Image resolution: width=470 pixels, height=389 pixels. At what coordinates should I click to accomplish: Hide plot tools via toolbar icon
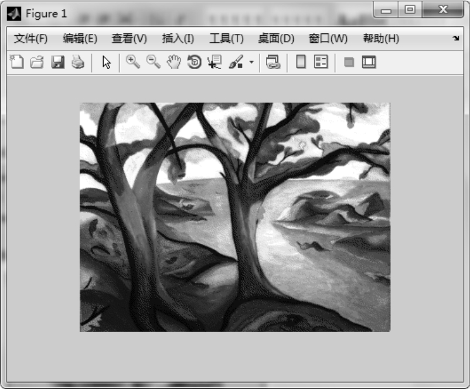coord(349,62)
